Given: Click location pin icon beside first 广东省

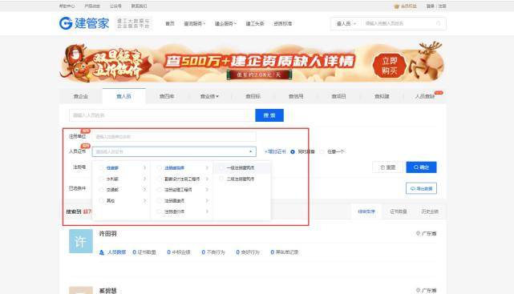Looking at the screenshot, I should pyautogui.click(x=418, y=233).
